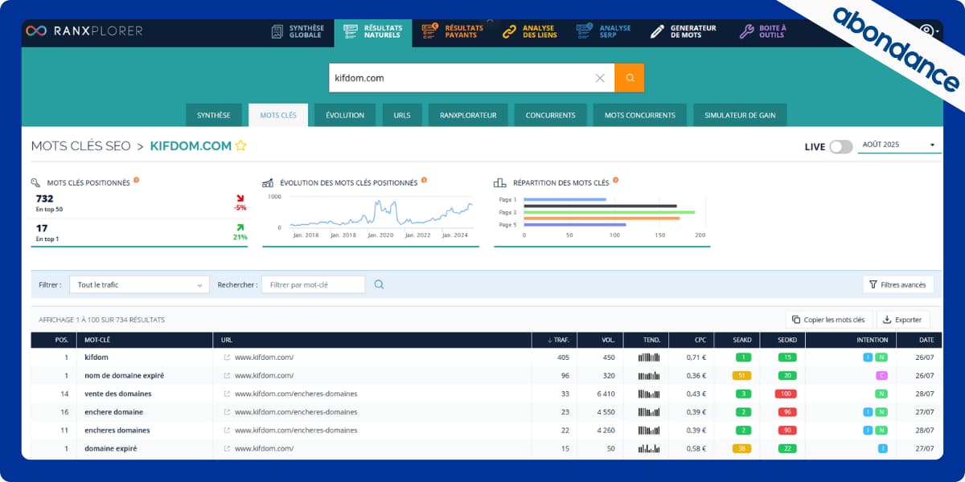This screenshot has width=965, height=482.
Task: Sort table by SEAKD column
Action: pos(736,340)
